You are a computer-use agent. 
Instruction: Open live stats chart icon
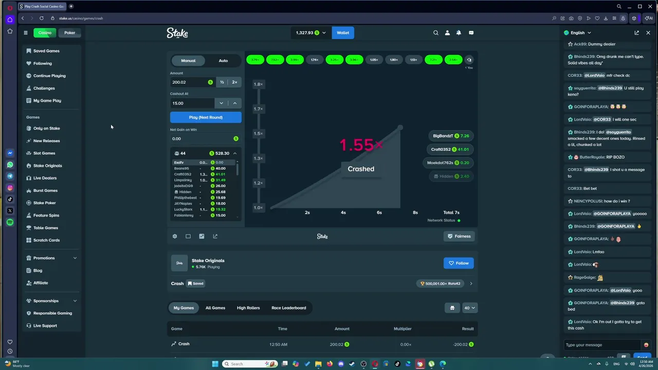pyautogui.click(x=202, y=236)
